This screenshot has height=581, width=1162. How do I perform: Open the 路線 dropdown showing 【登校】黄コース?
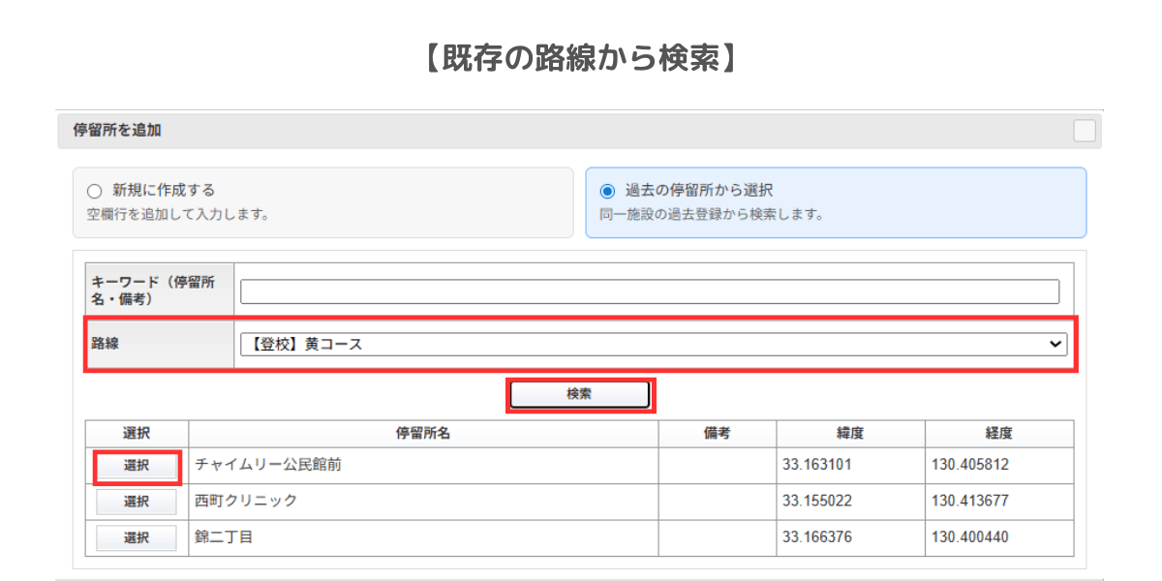point(653,344)
